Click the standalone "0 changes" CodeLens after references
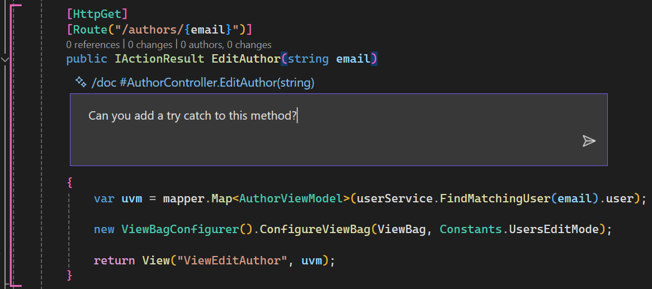652x289 pixels. tap(150, 45)
